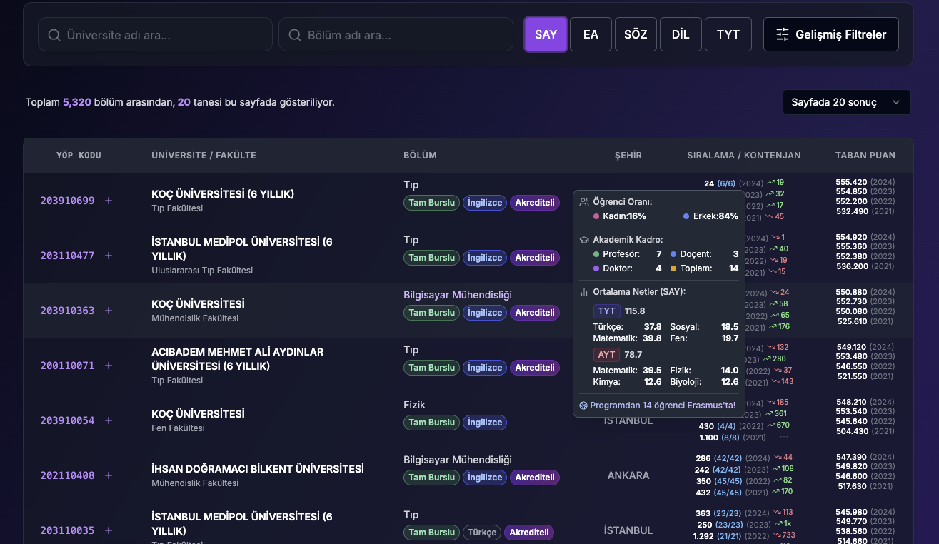Click the globe icon beside Erasmus note
This screenshot has width=939, height=544.
pos(583,406)
